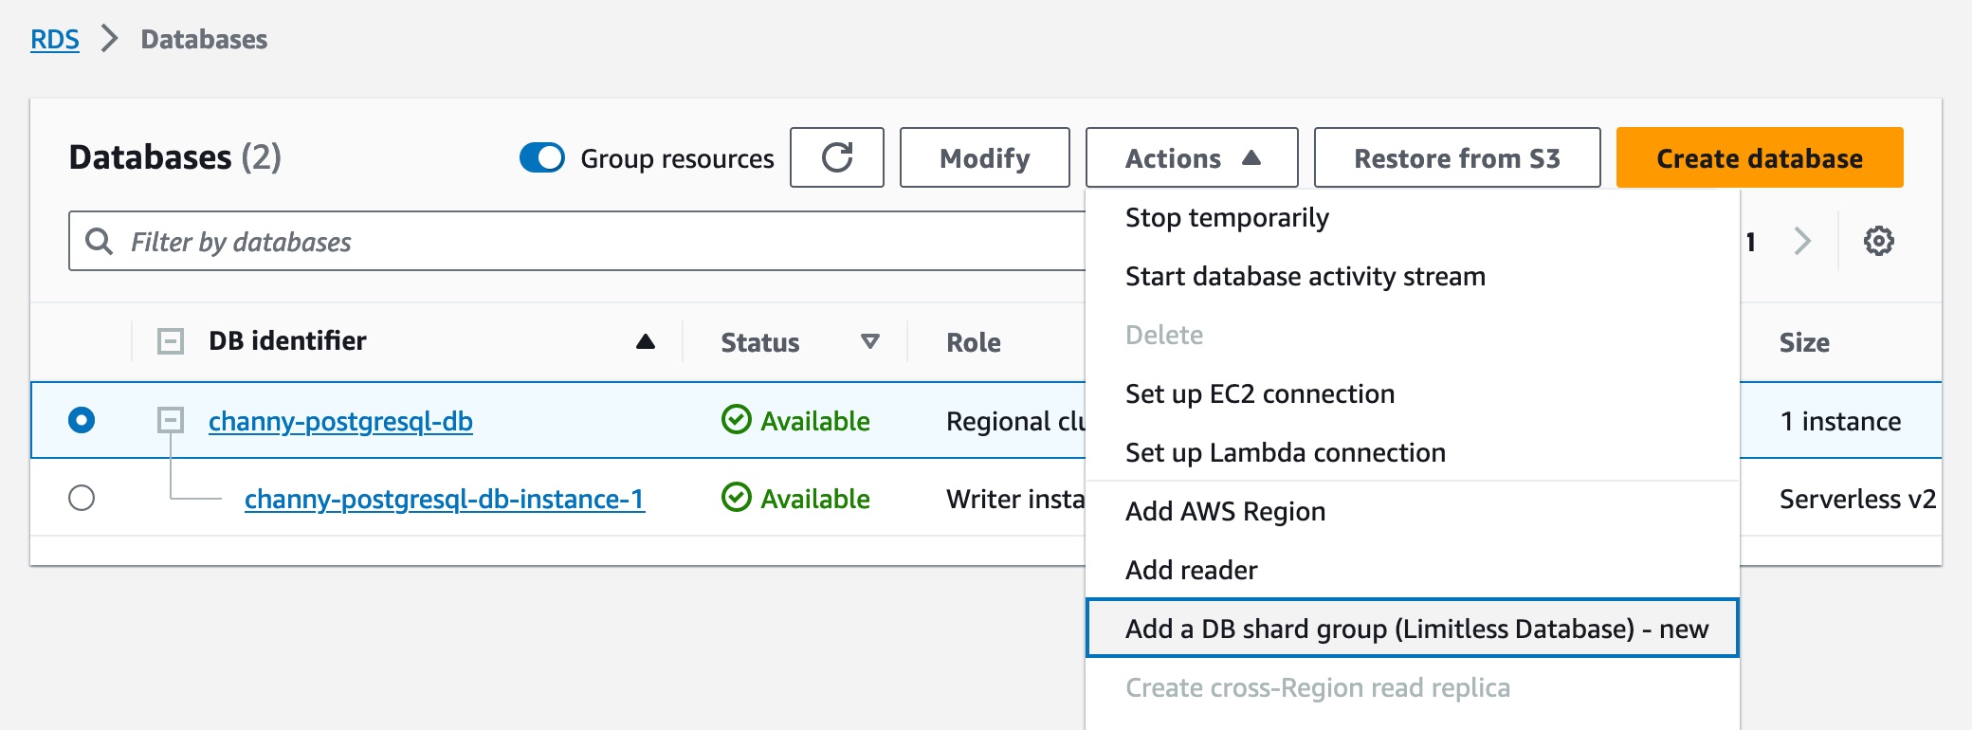The height and width of the screenshot is (730, 1972).
Task: Click DB identifier column header label
Action: tap(287, 340)
